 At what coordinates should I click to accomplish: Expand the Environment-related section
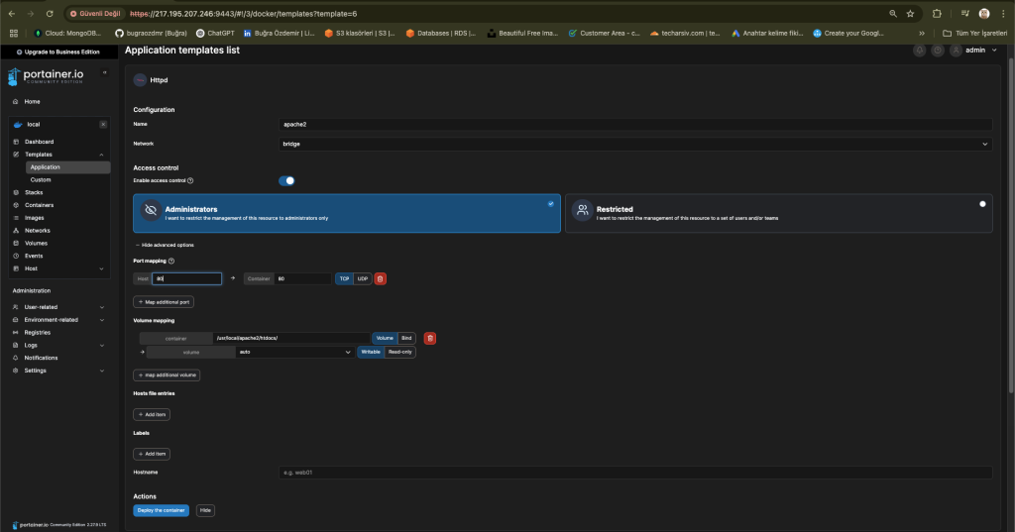coord(102,320)
